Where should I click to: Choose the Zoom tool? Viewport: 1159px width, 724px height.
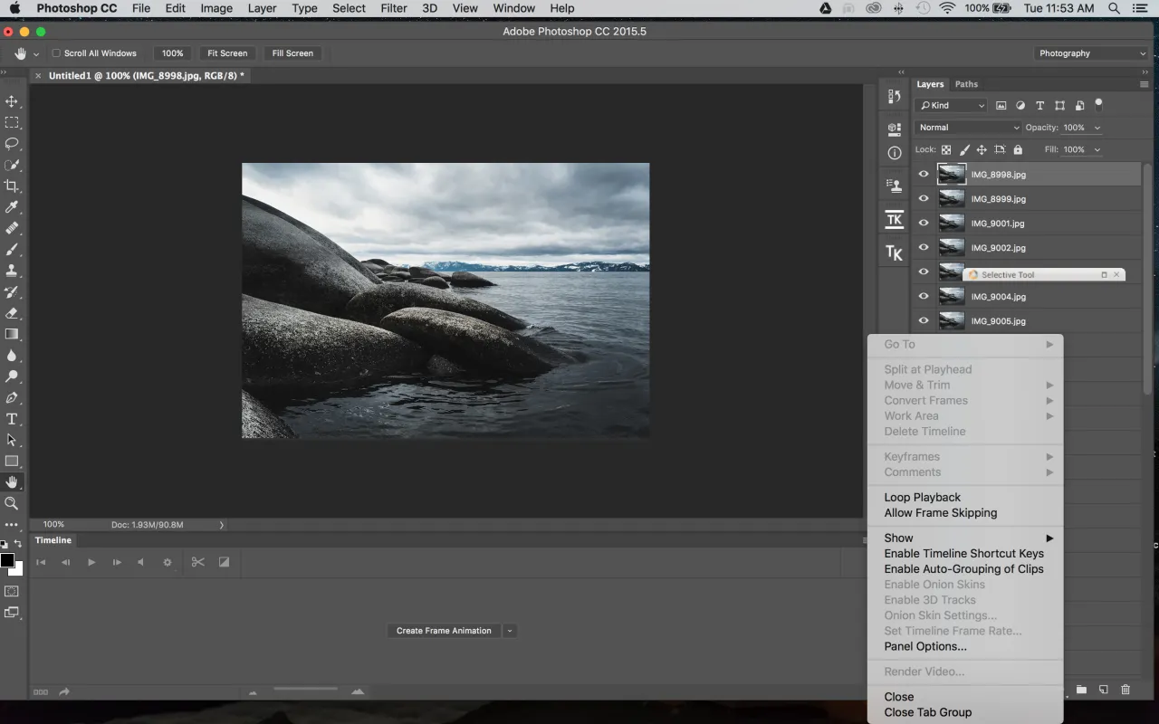12,503
